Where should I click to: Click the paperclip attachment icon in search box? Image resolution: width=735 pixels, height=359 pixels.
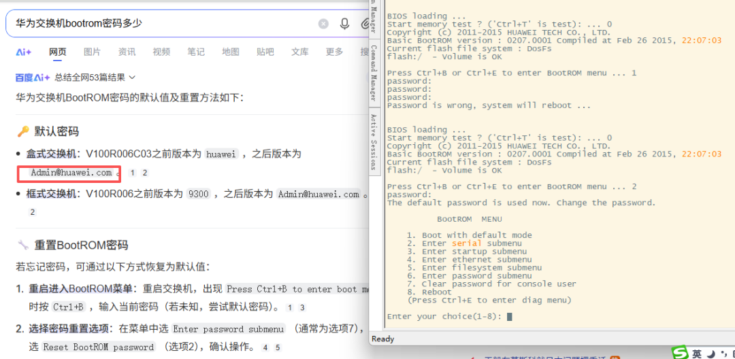[x=365, y=24]
